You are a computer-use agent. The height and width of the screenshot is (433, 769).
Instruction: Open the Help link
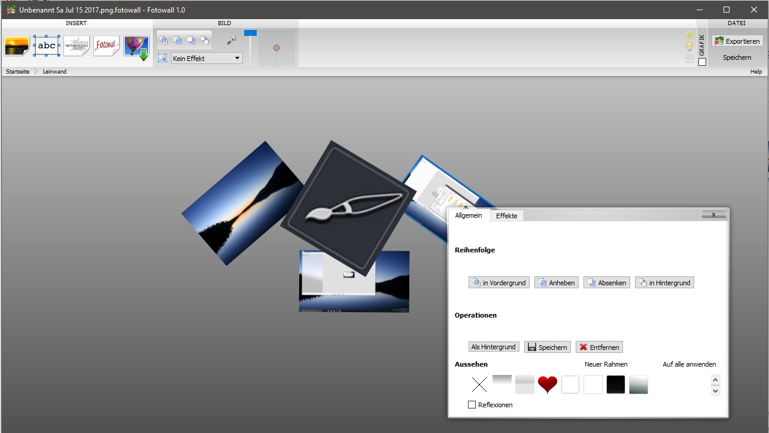(x=756, y=71)
